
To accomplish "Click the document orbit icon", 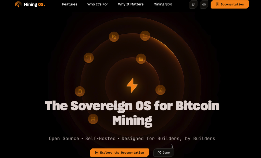I will click(161, 90).
